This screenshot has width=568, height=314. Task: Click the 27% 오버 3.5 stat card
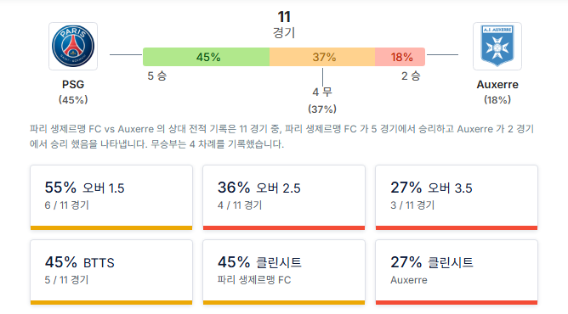457,197
